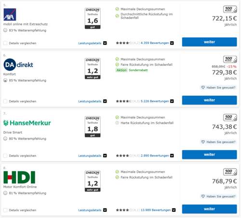Click the HanseMerkur logo

tap(27, 123)
